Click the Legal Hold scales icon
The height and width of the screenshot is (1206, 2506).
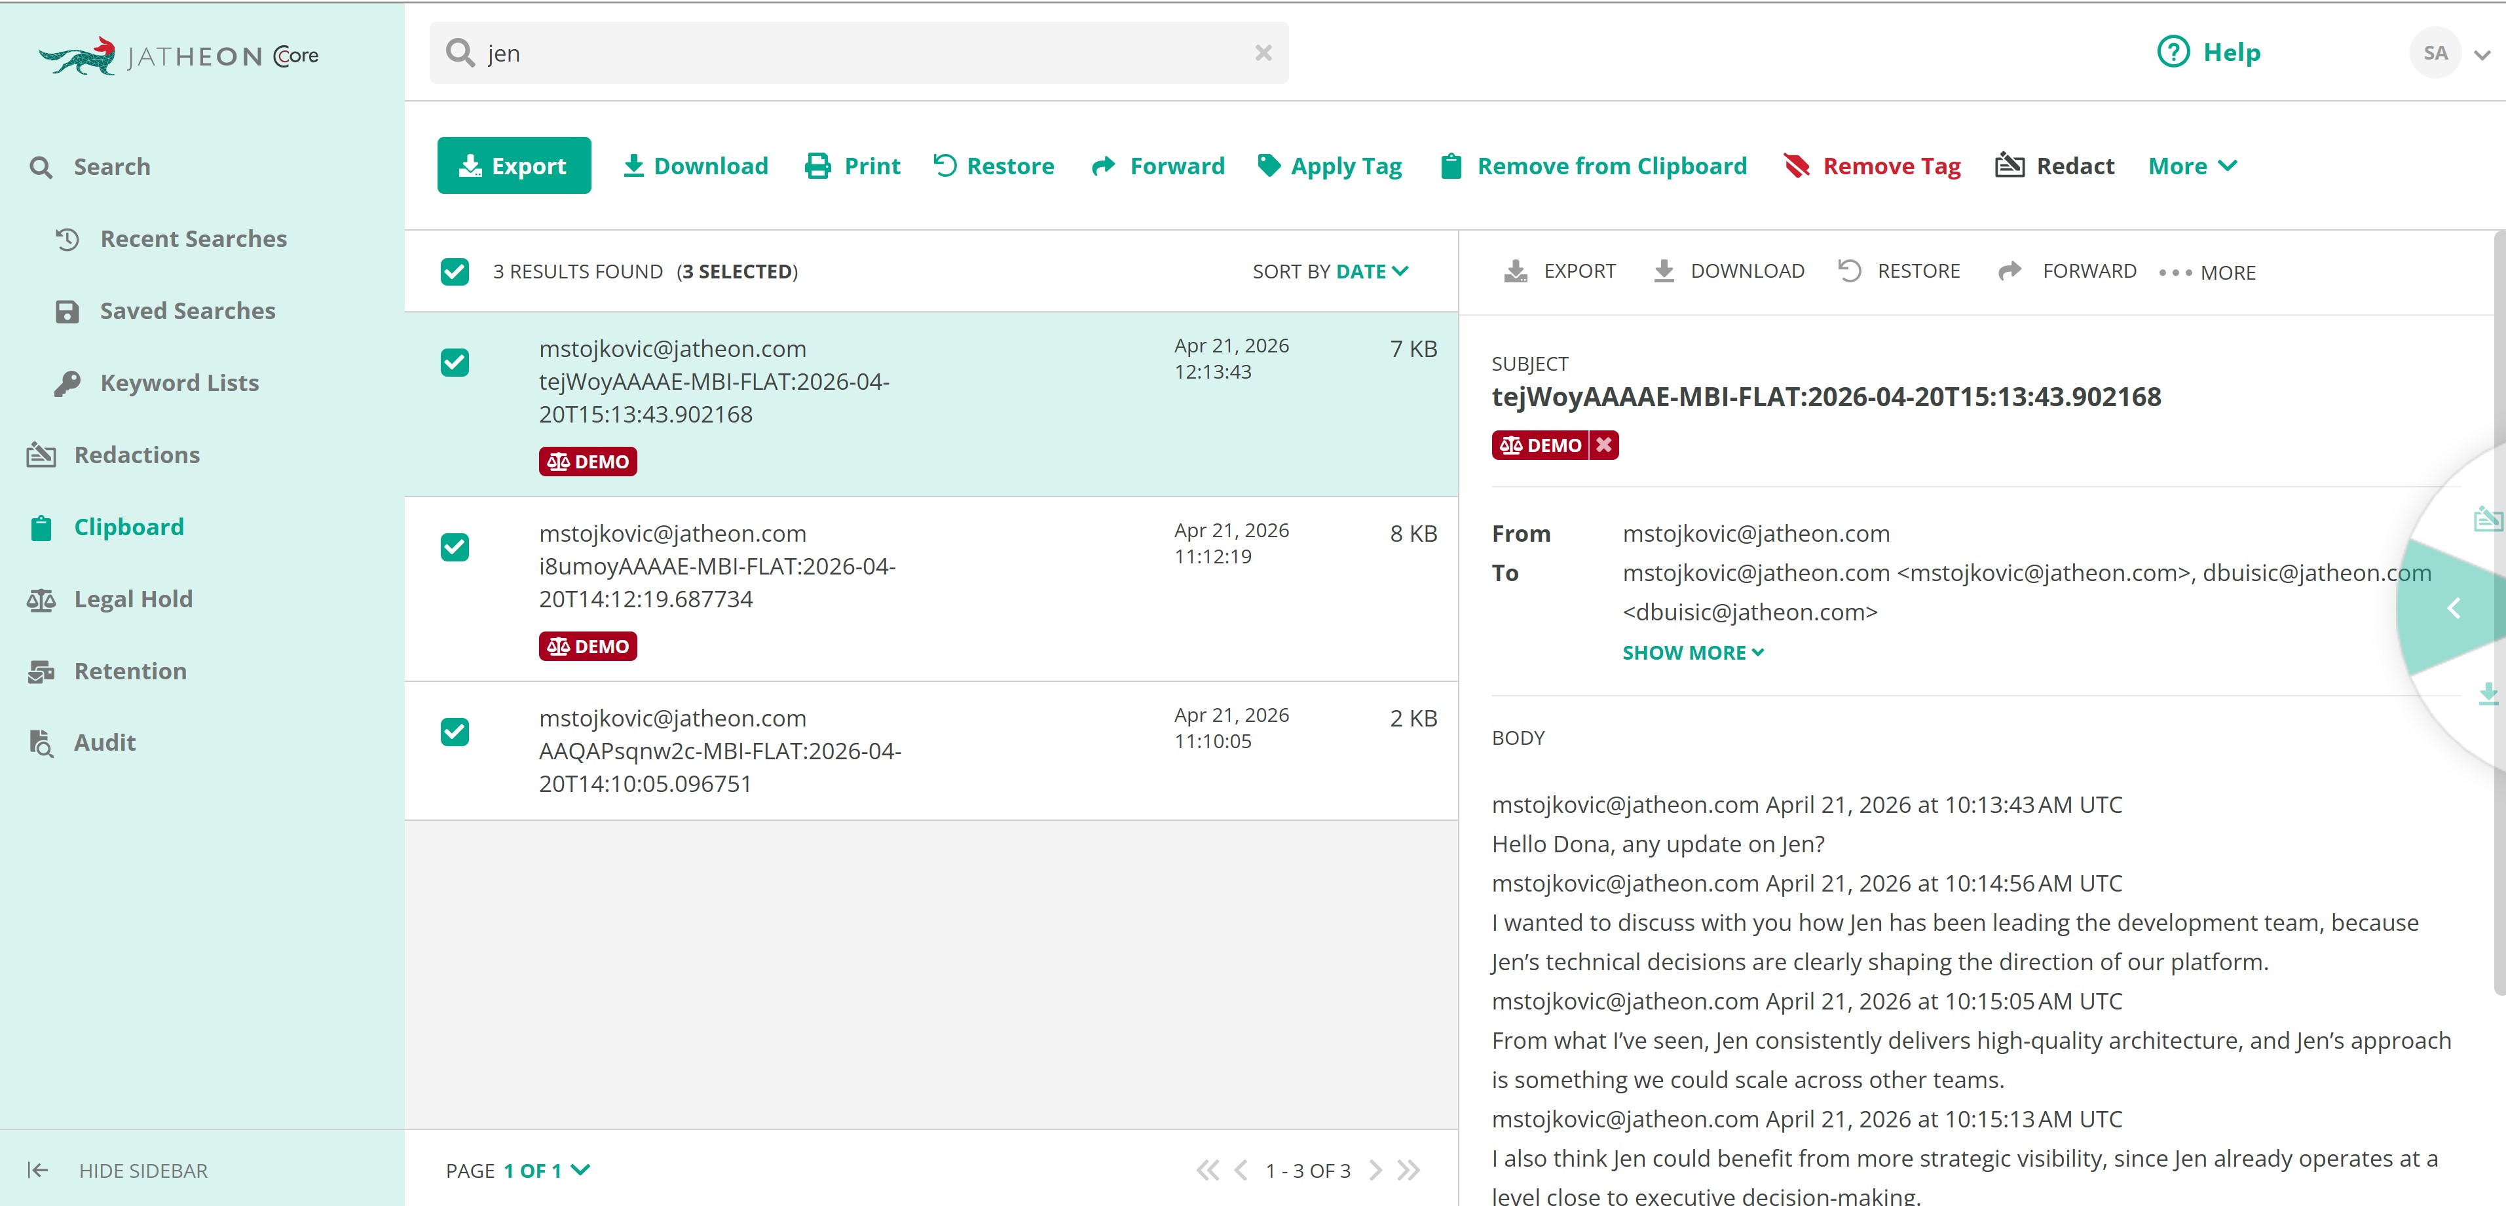41,600
